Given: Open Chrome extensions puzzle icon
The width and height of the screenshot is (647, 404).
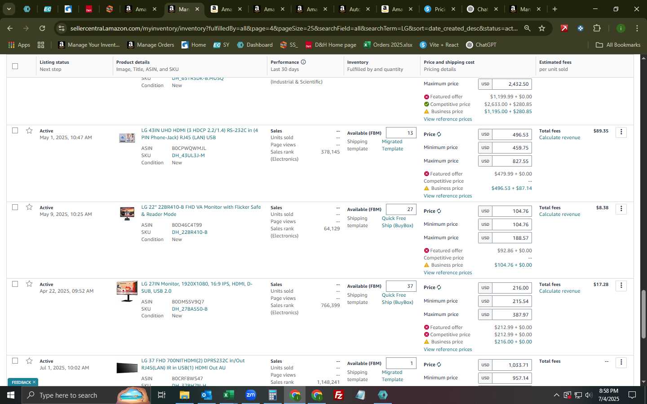Looking at the screenshot, I should click(x=597, y=28).
